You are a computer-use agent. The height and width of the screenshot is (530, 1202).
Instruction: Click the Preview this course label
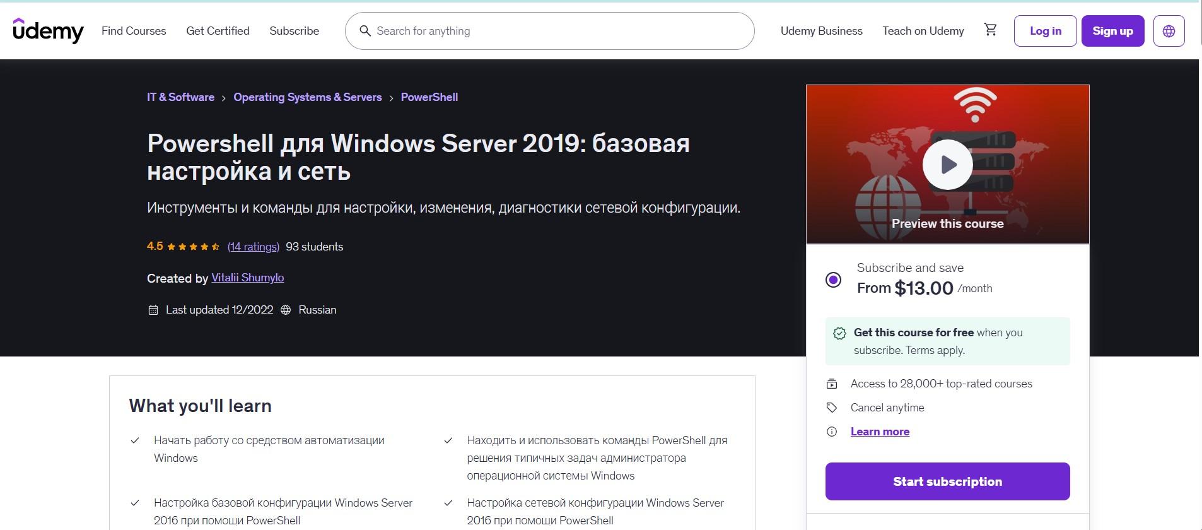click(x=947, y=223)
